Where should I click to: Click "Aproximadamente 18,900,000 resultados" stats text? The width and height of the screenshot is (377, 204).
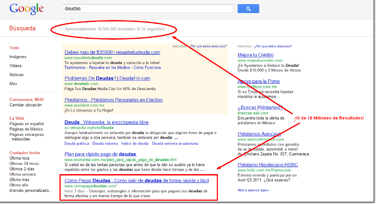(x=115, y=29)
